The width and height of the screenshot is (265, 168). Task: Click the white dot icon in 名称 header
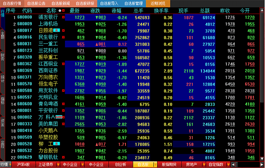point(60,11)
